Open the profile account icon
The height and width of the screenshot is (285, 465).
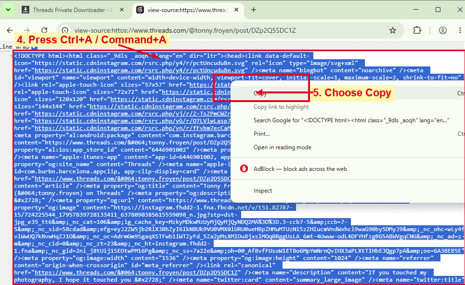443,30
